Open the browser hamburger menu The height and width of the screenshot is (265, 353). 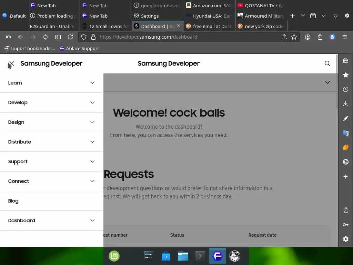pos(345,37)
